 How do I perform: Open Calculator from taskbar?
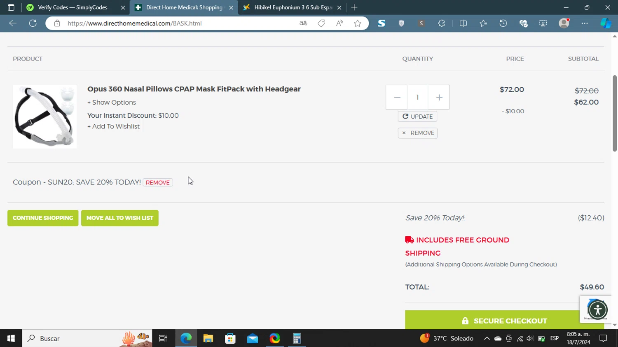(297, 338)
